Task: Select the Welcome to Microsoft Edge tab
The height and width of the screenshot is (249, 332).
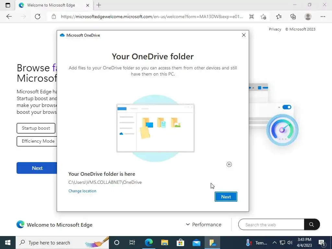Action: (x=51, y=5)
